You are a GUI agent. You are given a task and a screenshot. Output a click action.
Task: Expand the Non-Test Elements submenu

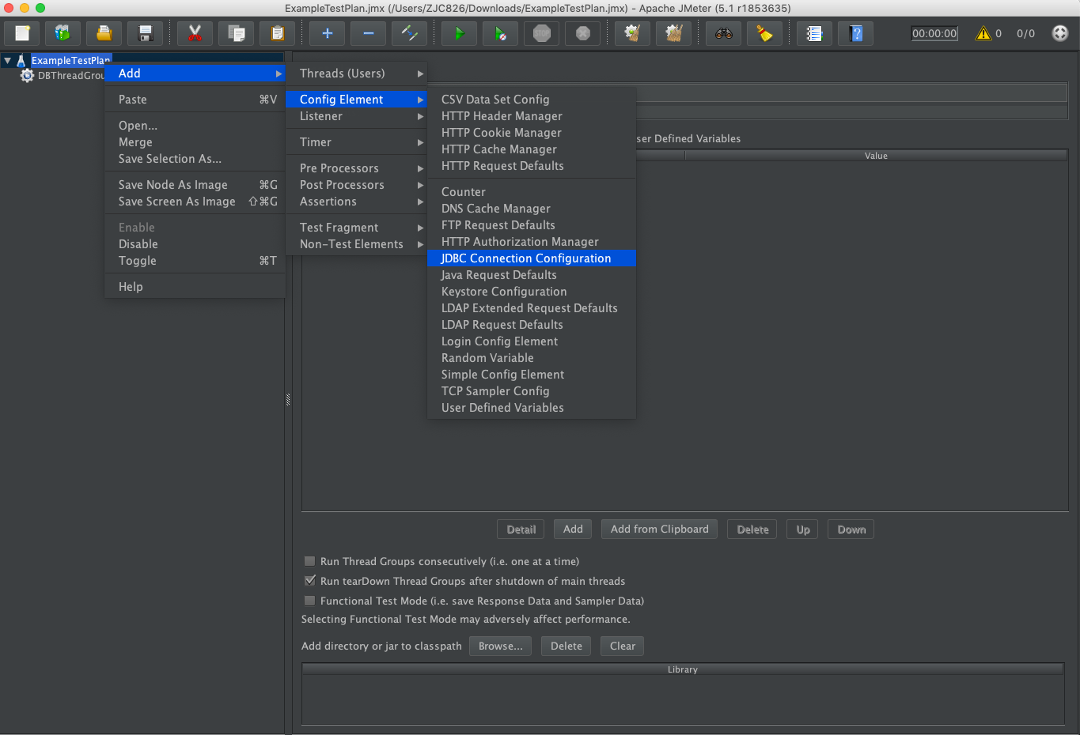[x=356, y=244]
